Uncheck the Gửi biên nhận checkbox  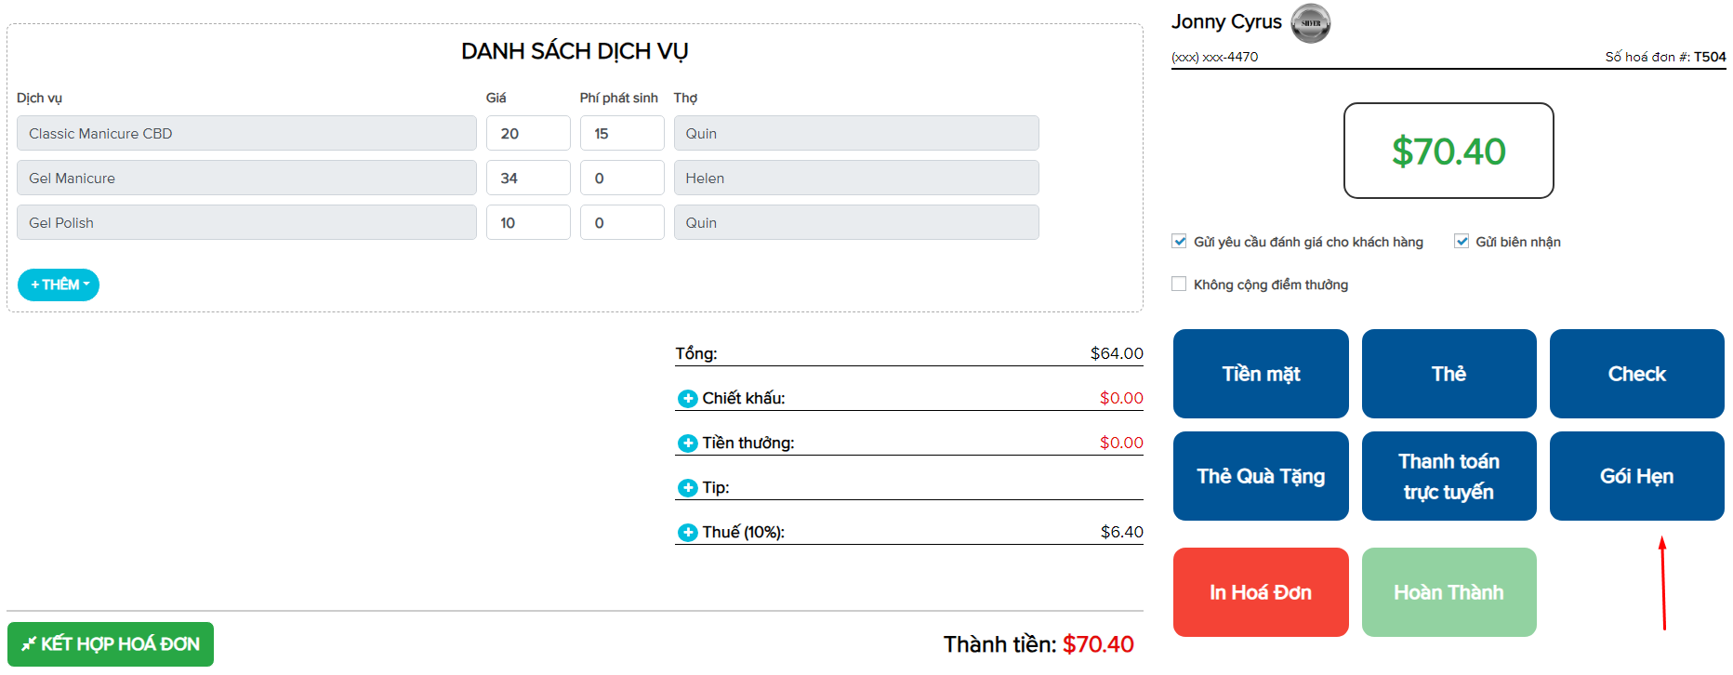tap(1461, 242)
